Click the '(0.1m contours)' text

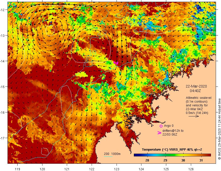[197, 102]
